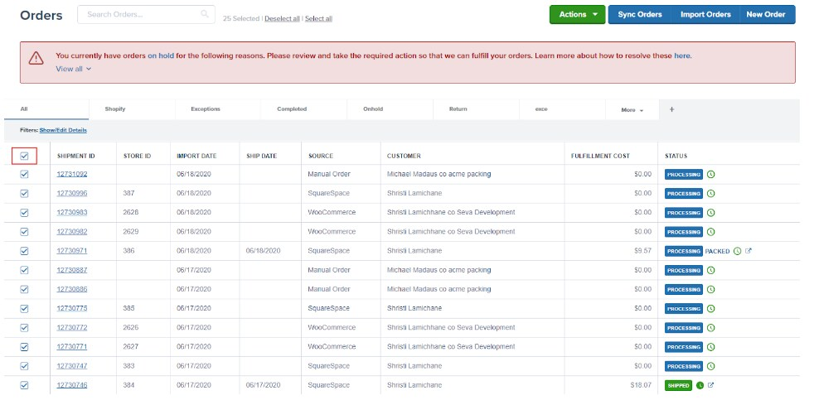814x405 pixels.
Task: Open the exce tab
Action: [562, 109]
